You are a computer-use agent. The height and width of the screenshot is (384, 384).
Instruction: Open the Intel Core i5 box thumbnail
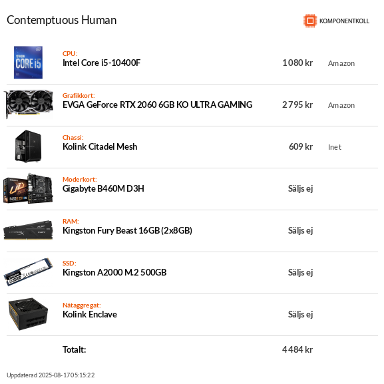pyautogui.click(x=28, y=63)
